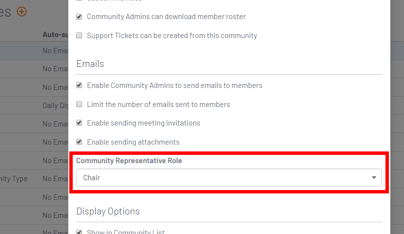Screen dimensions: 404x234
Task: Select the Daily Dig table cell
Action: (56, 106)
